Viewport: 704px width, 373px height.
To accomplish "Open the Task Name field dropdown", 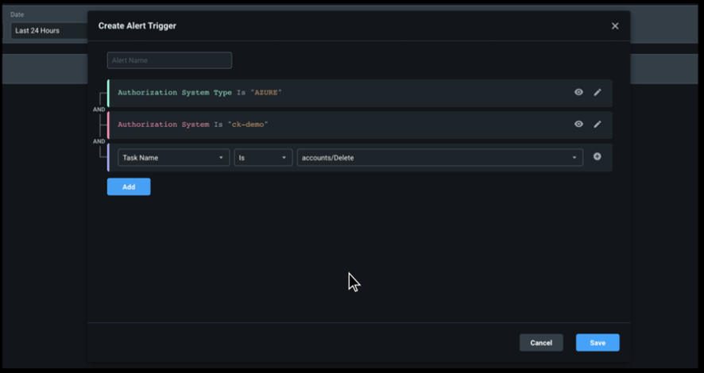I will [173, 157].
